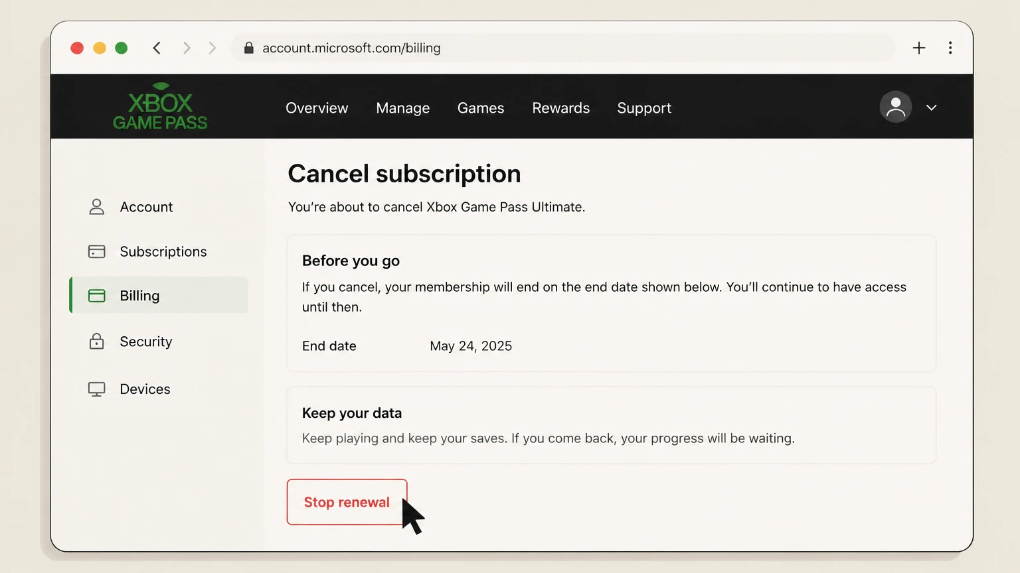The image size is (1020, 573).
Task: Click the green Billing card icon
Action: (x=97, y=296)
